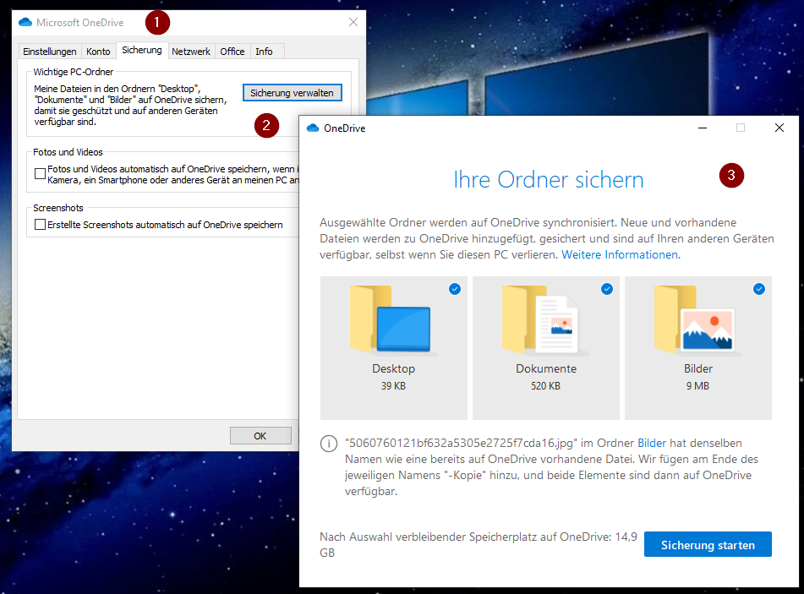Click the "9 MB" size text
Screen dimensions: 804x594
coord(697,386)
